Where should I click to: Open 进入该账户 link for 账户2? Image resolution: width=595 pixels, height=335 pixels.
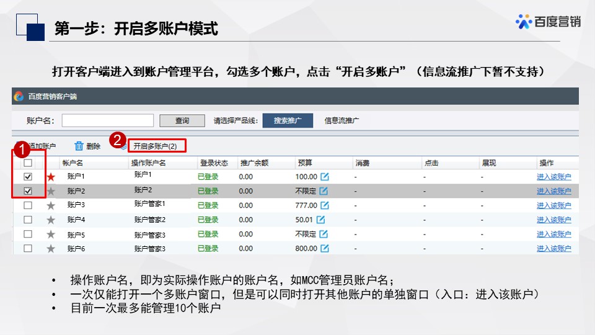click(553, 191)
